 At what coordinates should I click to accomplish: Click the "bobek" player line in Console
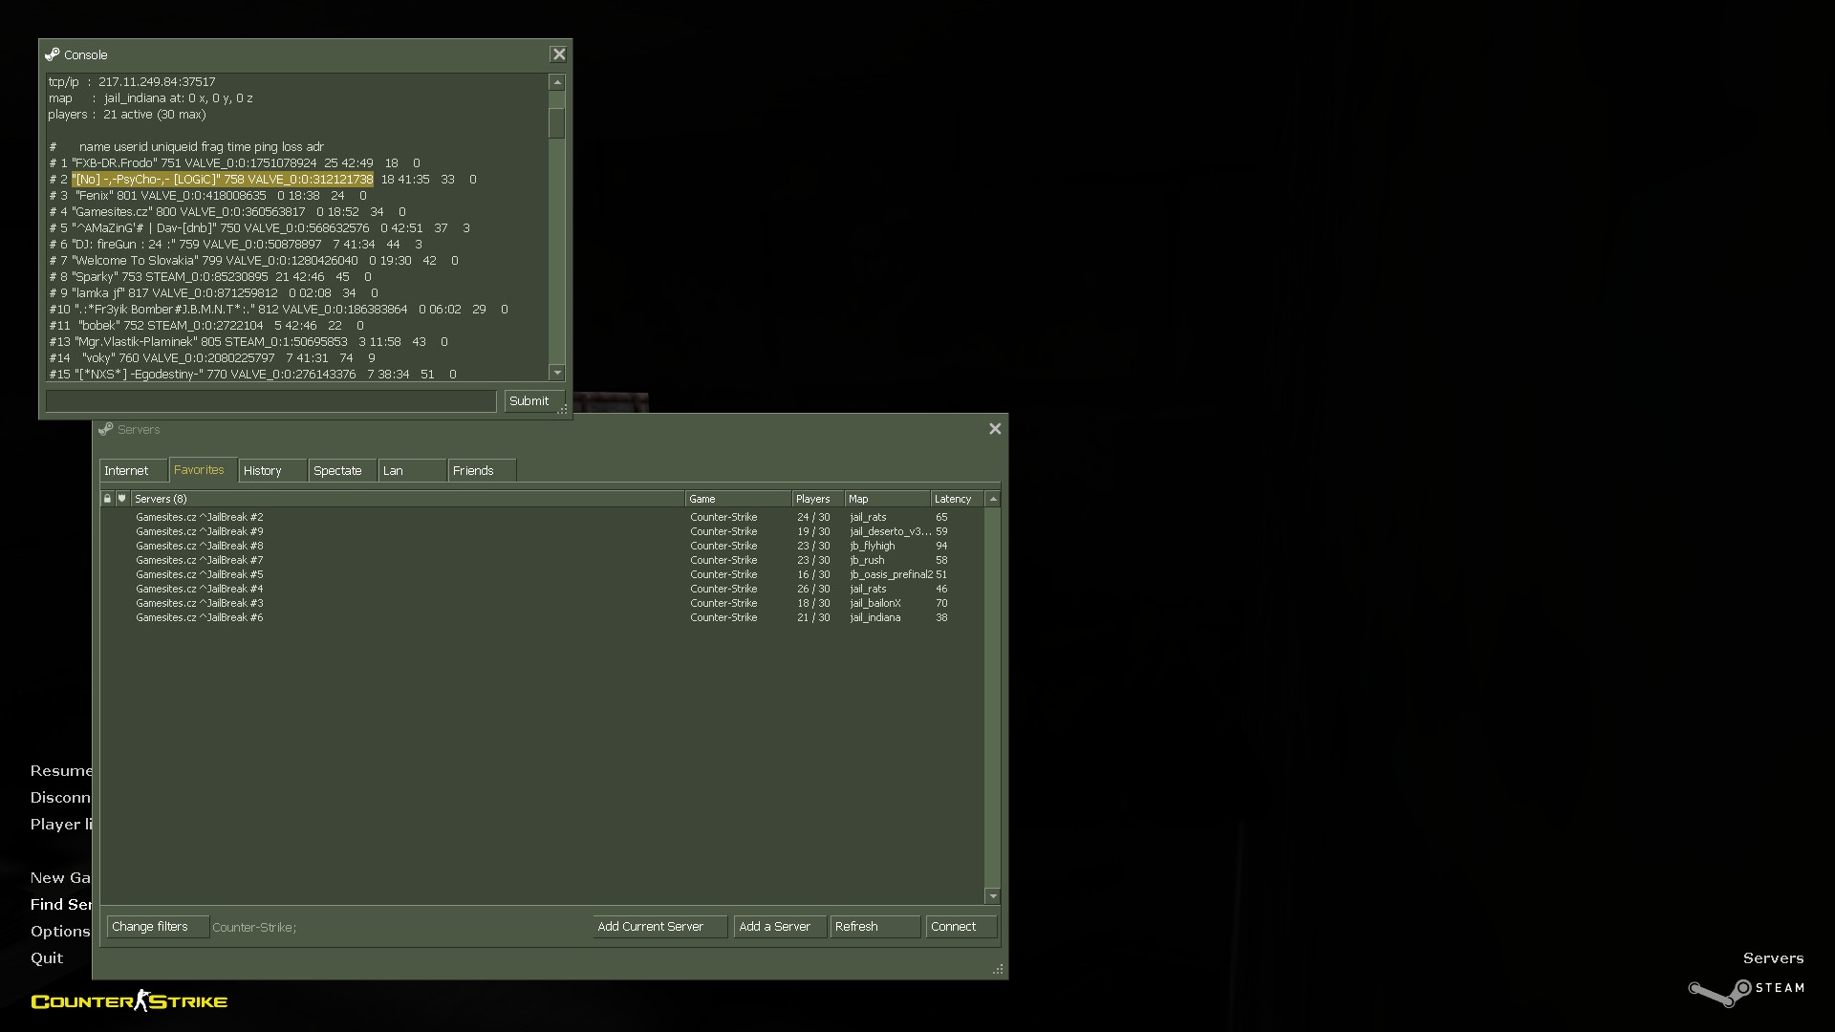pyautogui.click(x=206, y=326)
